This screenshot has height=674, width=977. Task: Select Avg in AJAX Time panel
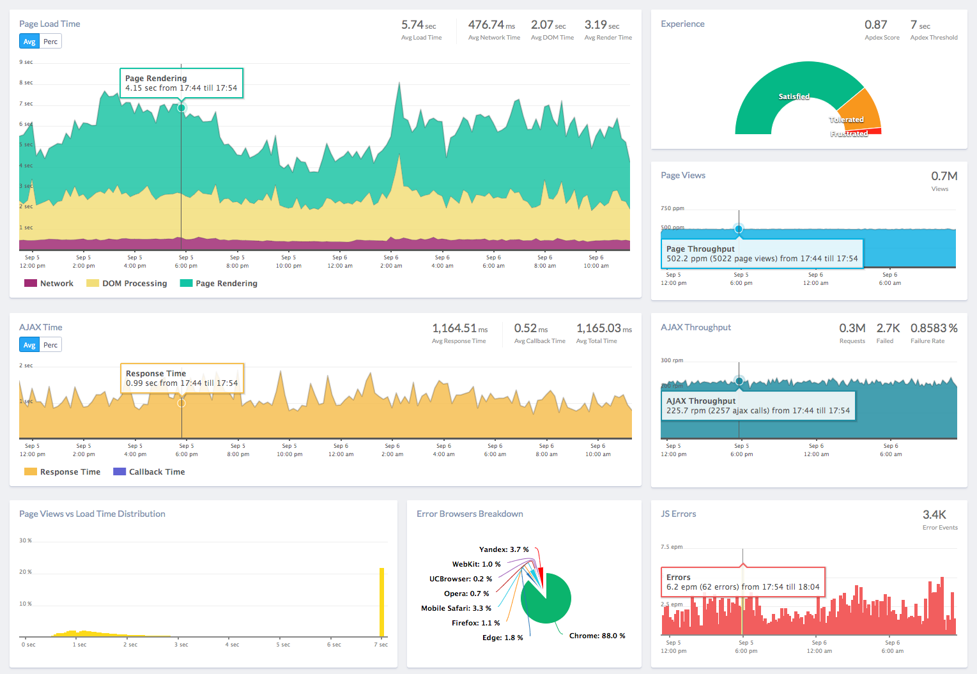click(x=29, y=345)
